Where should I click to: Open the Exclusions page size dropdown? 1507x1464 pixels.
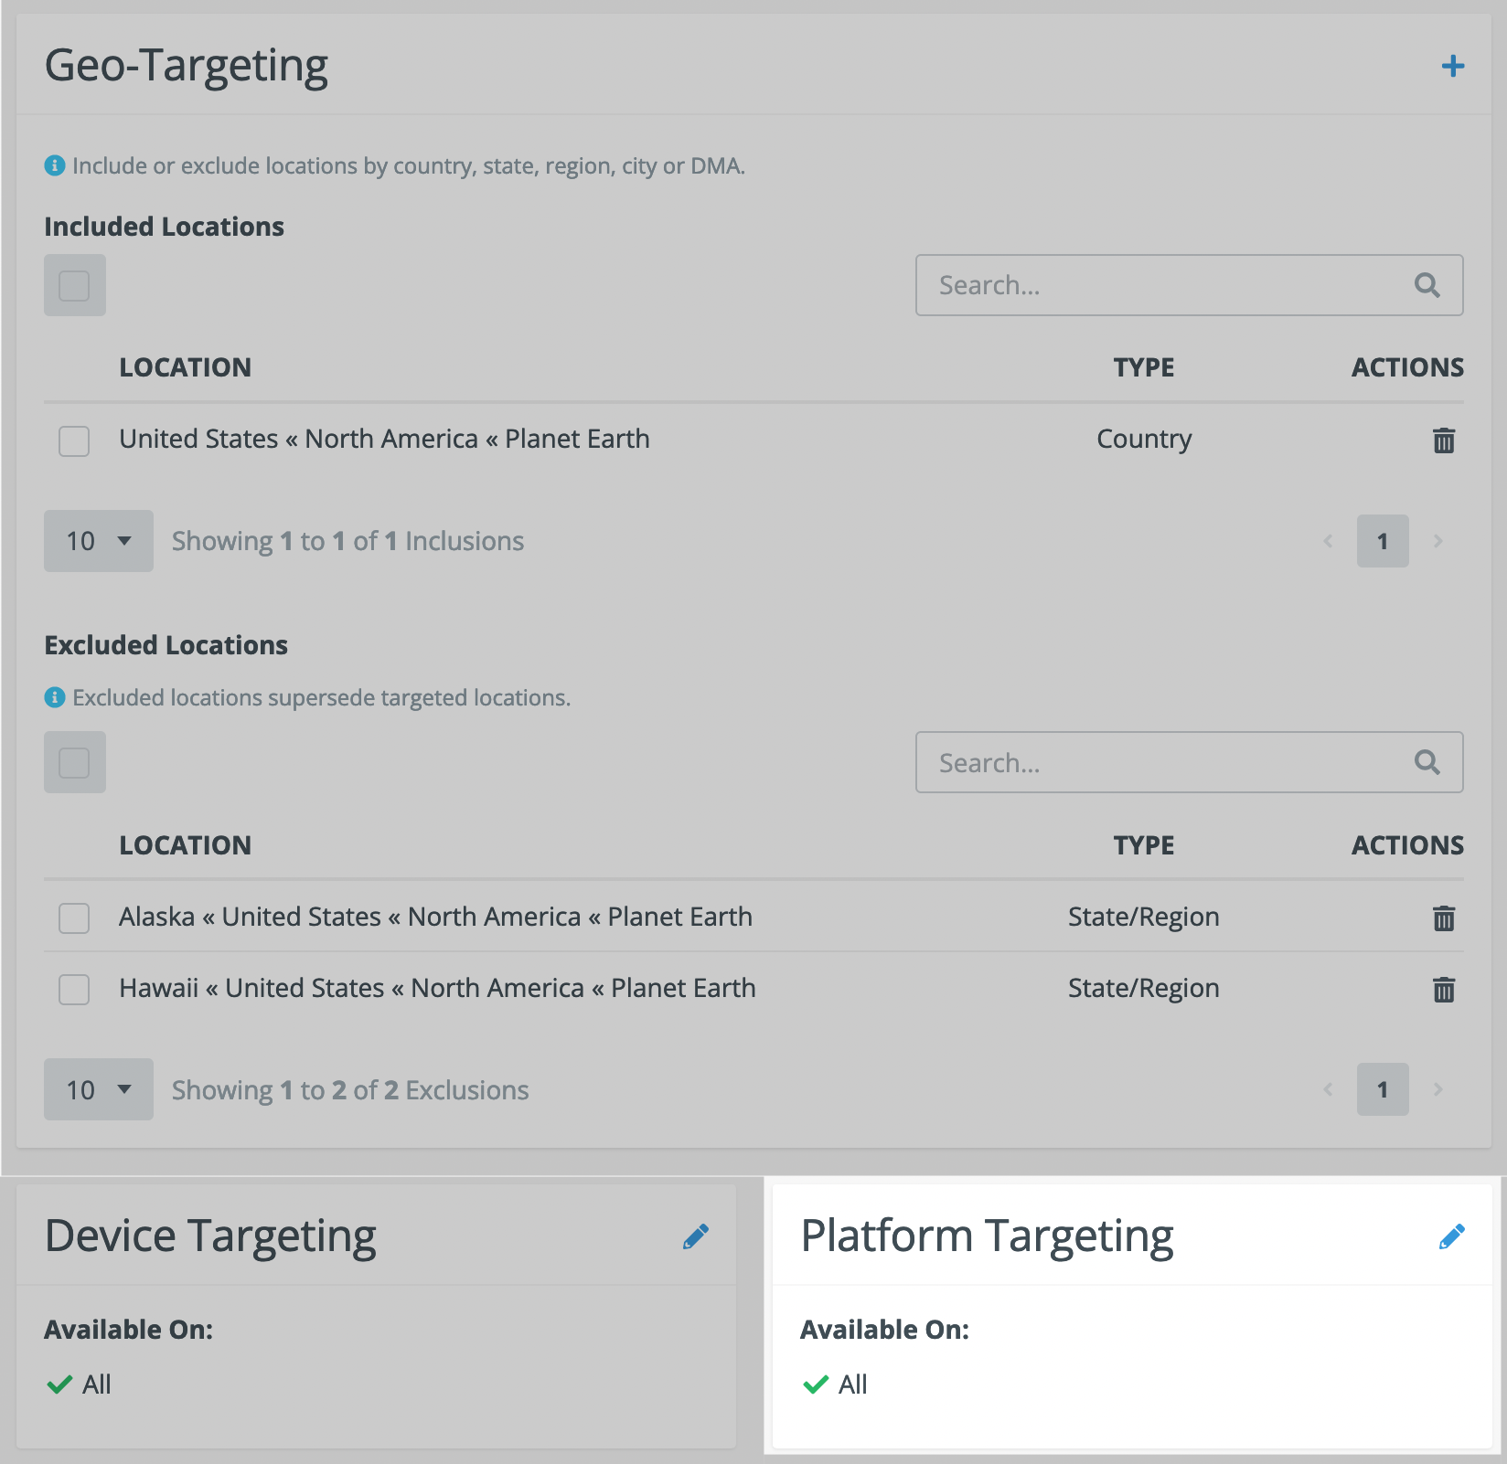(x=99, y=1089)
